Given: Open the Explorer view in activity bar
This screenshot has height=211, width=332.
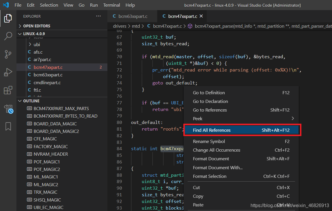Looking at the screenshot, I should click(x=8, y=18).
